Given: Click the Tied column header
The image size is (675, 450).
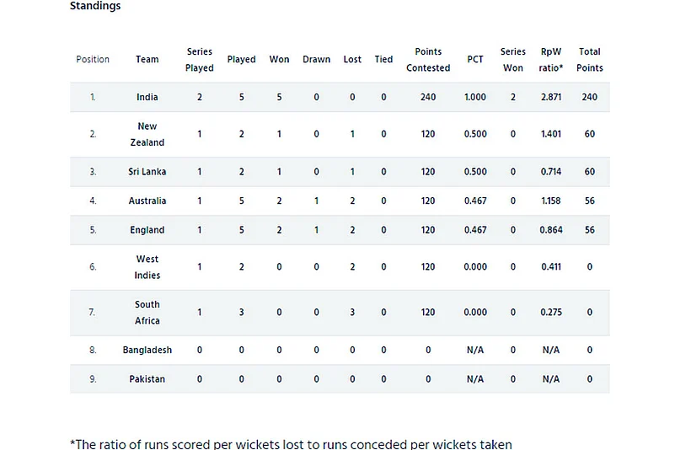Looking at the screenshot, I should (x=383, y=60).
